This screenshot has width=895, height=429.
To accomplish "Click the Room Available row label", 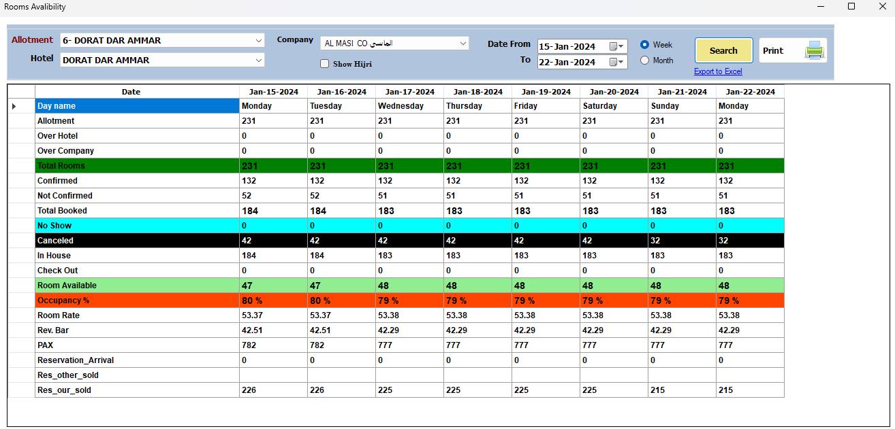I will tap(137, 286).
